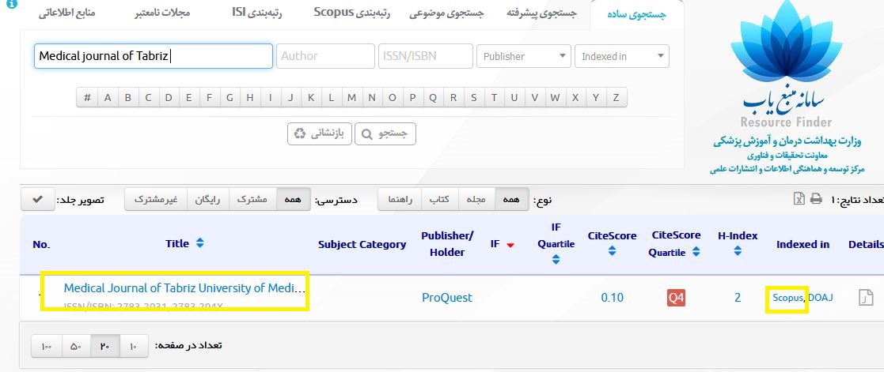Sort results by Title column arrows
The height and width of the screenshot is (372, 884).
pos(199,243)
